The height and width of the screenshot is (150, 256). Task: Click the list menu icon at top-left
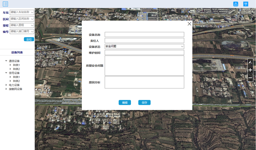coord(5,4)
